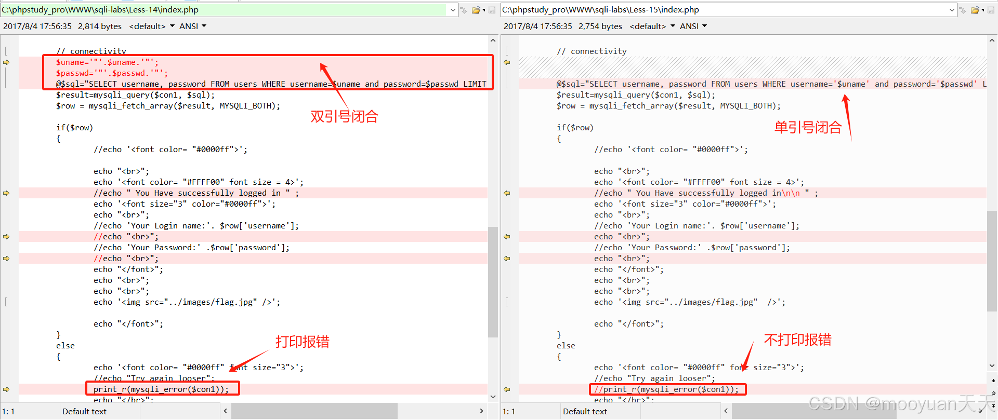Click left line $passwd='"'.$passwd.'"';
The width and height of the screenshot is (998, 420).
tap(112, 73)
